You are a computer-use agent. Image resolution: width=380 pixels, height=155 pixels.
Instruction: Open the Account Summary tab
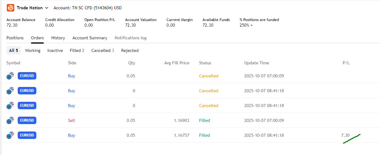[x=90, y=38]
